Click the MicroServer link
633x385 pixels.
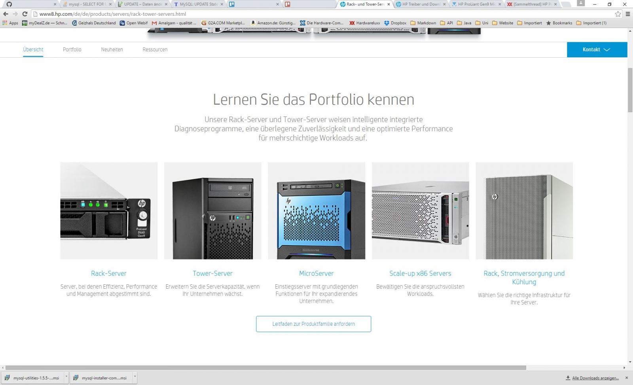pos(316,273)
